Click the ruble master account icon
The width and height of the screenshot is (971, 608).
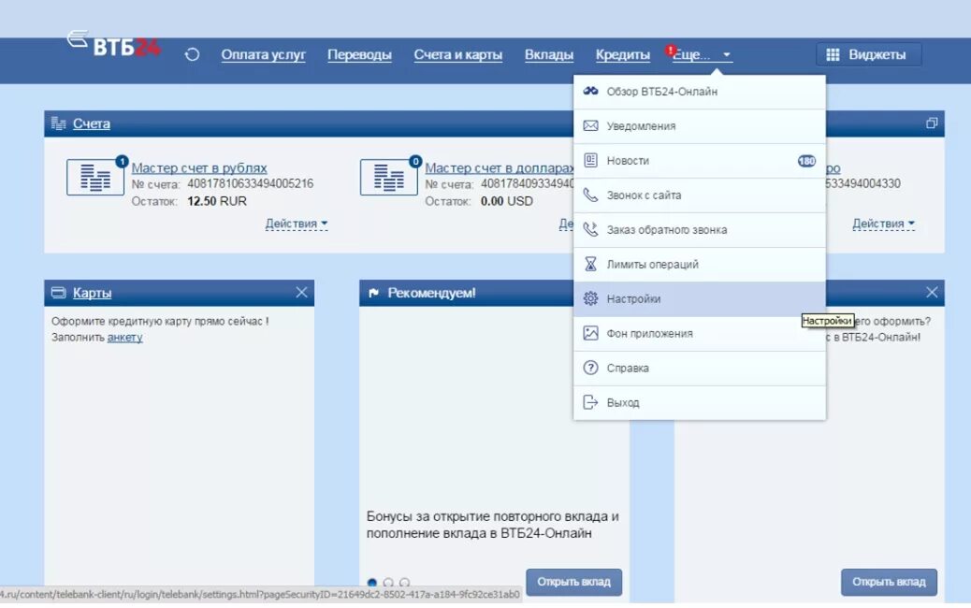click(95, 177)
